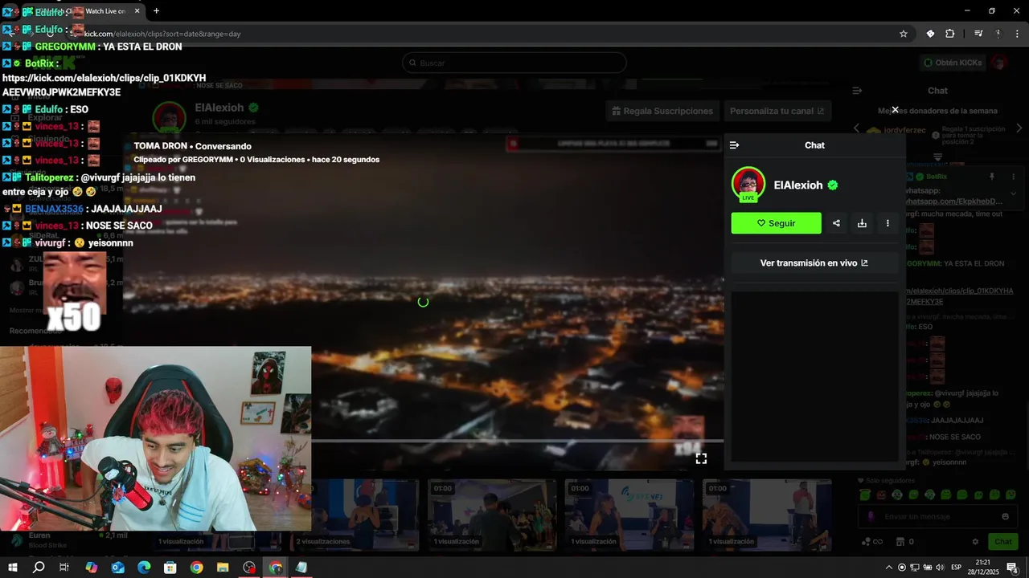
Task: Switch ESP keyboard language indicator
Action: (956, 568)
